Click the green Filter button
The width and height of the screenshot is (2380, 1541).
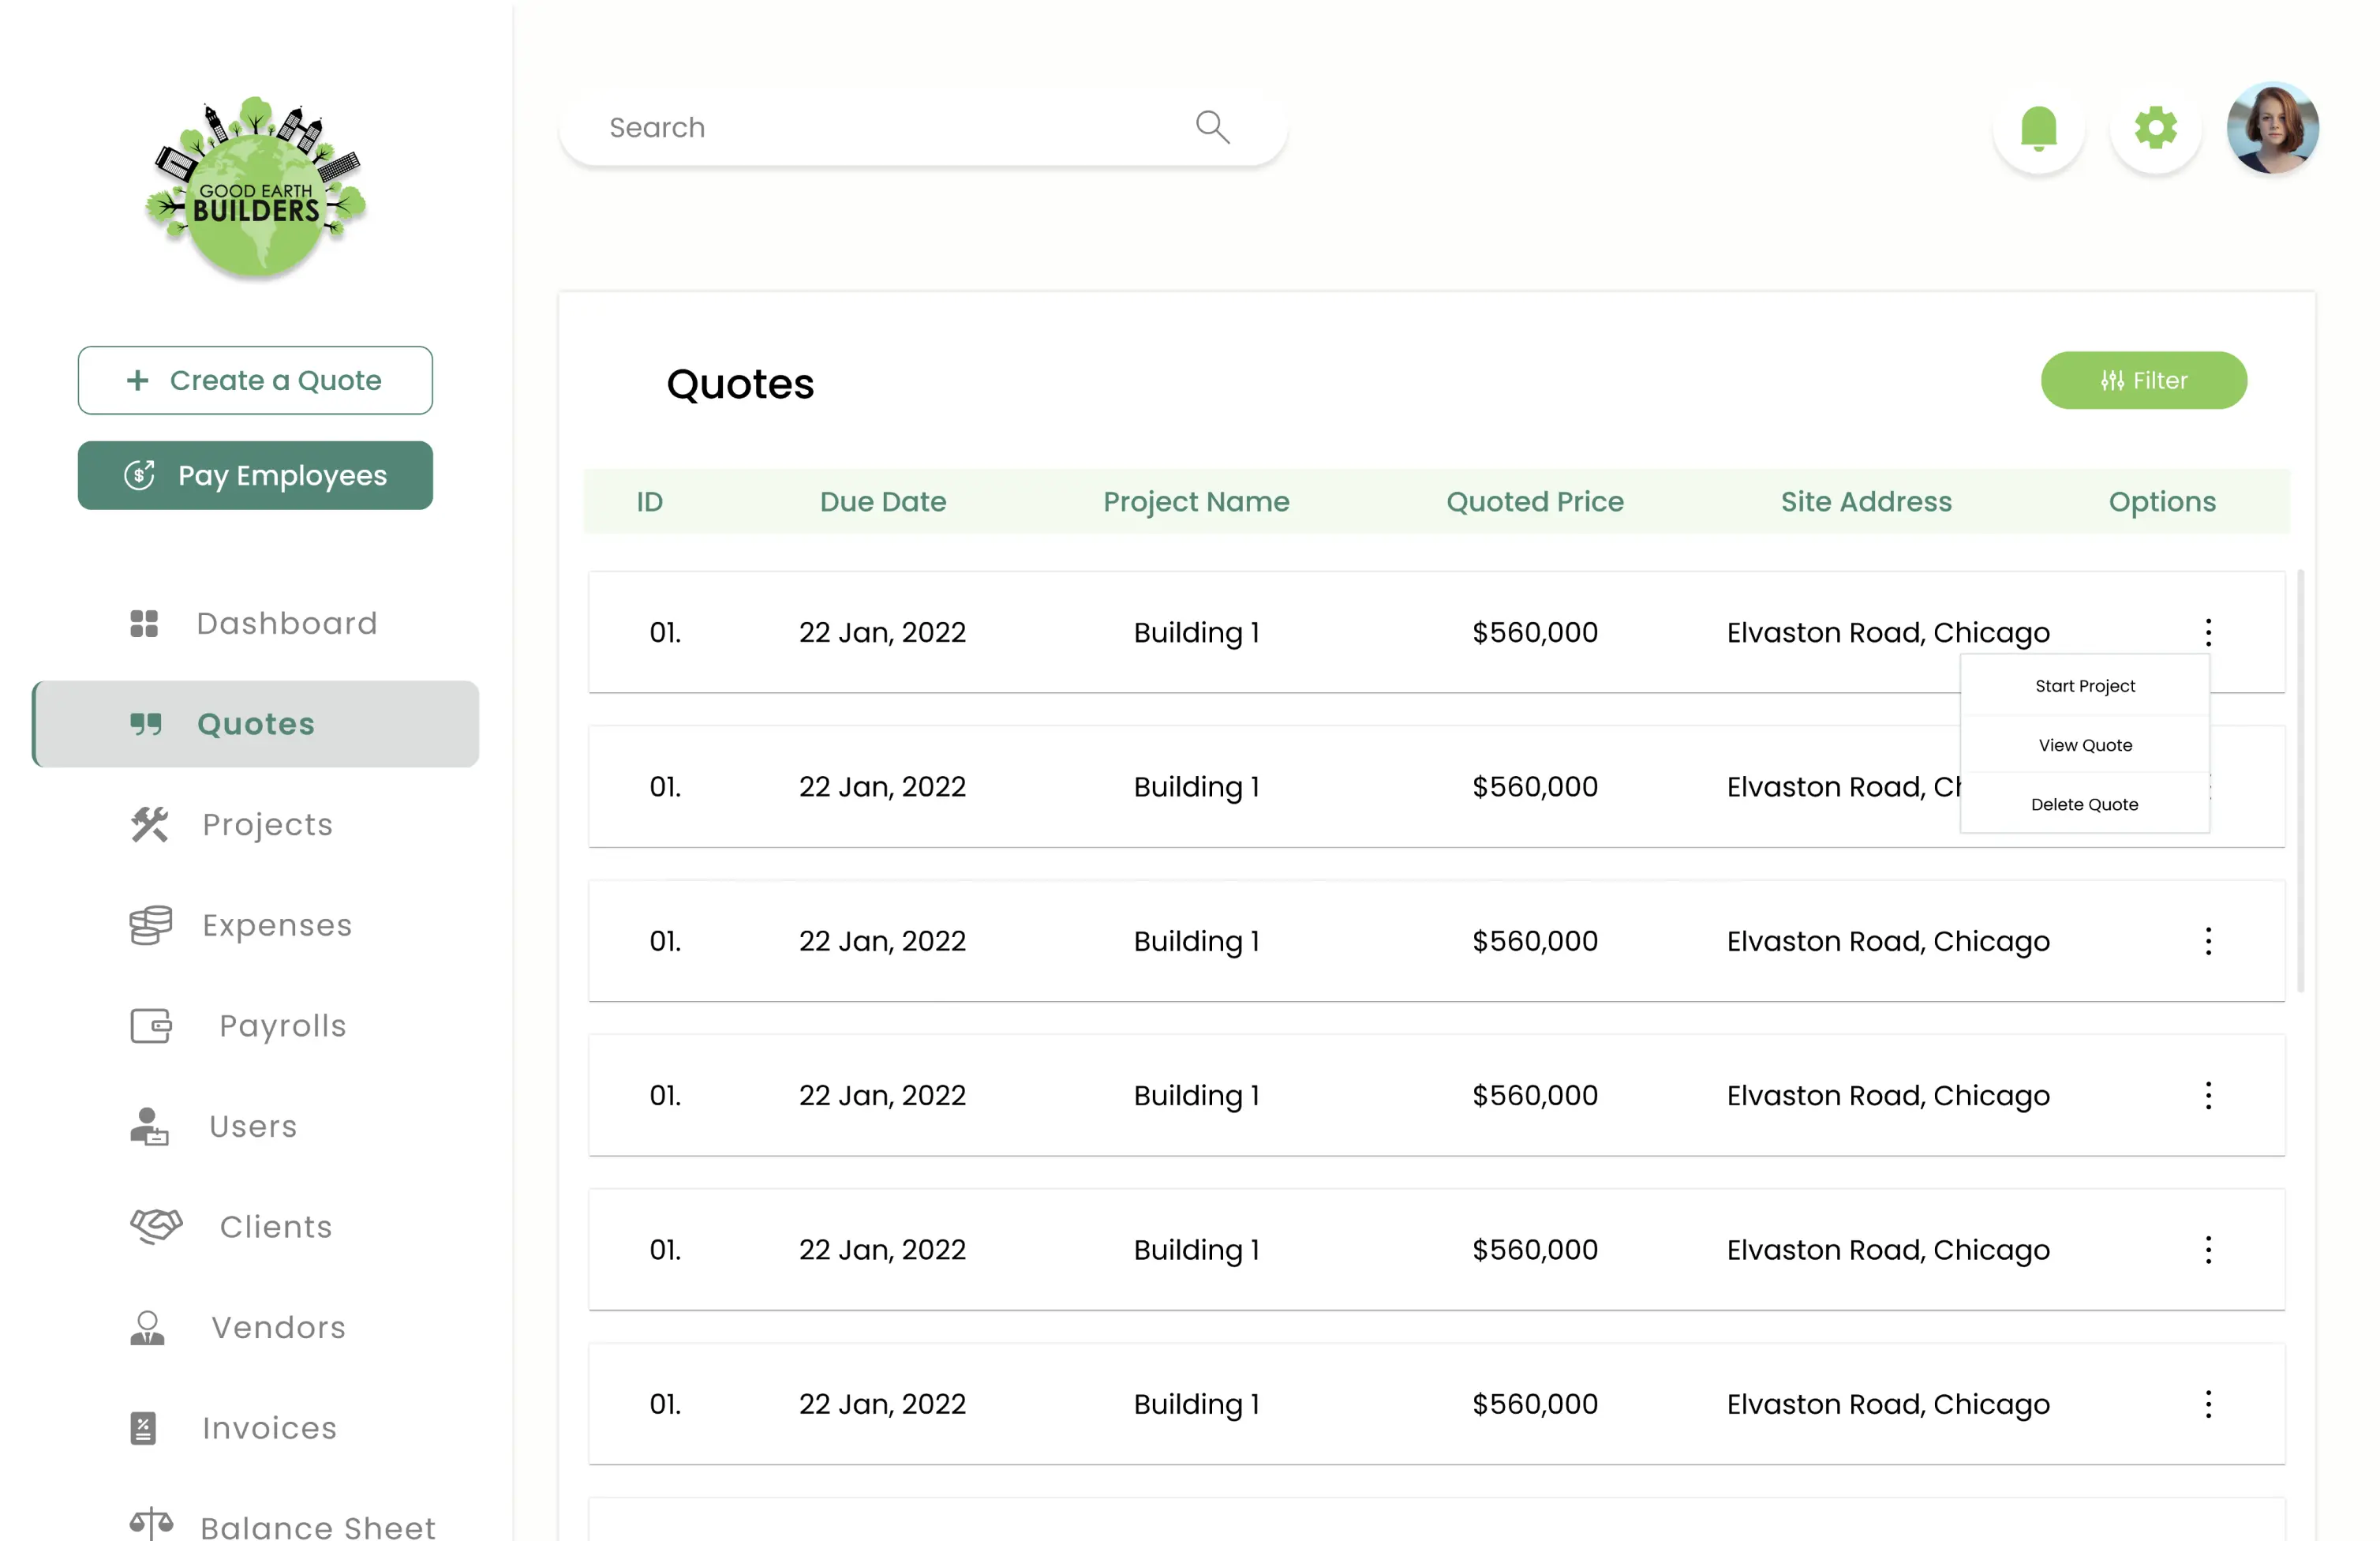[x=2143, y=381]
